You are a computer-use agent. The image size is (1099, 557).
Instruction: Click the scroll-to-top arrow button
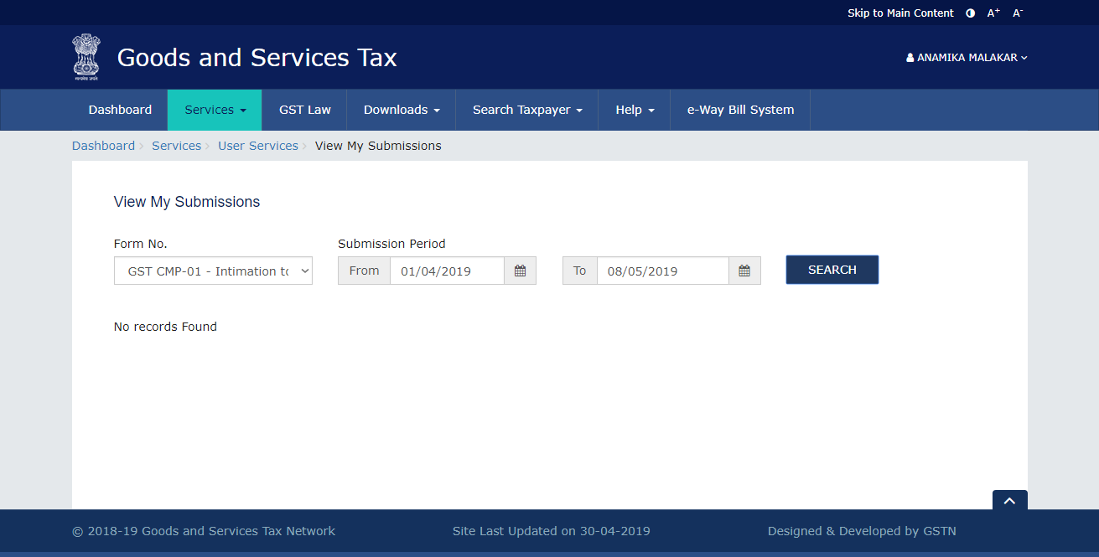(1009, 501)
